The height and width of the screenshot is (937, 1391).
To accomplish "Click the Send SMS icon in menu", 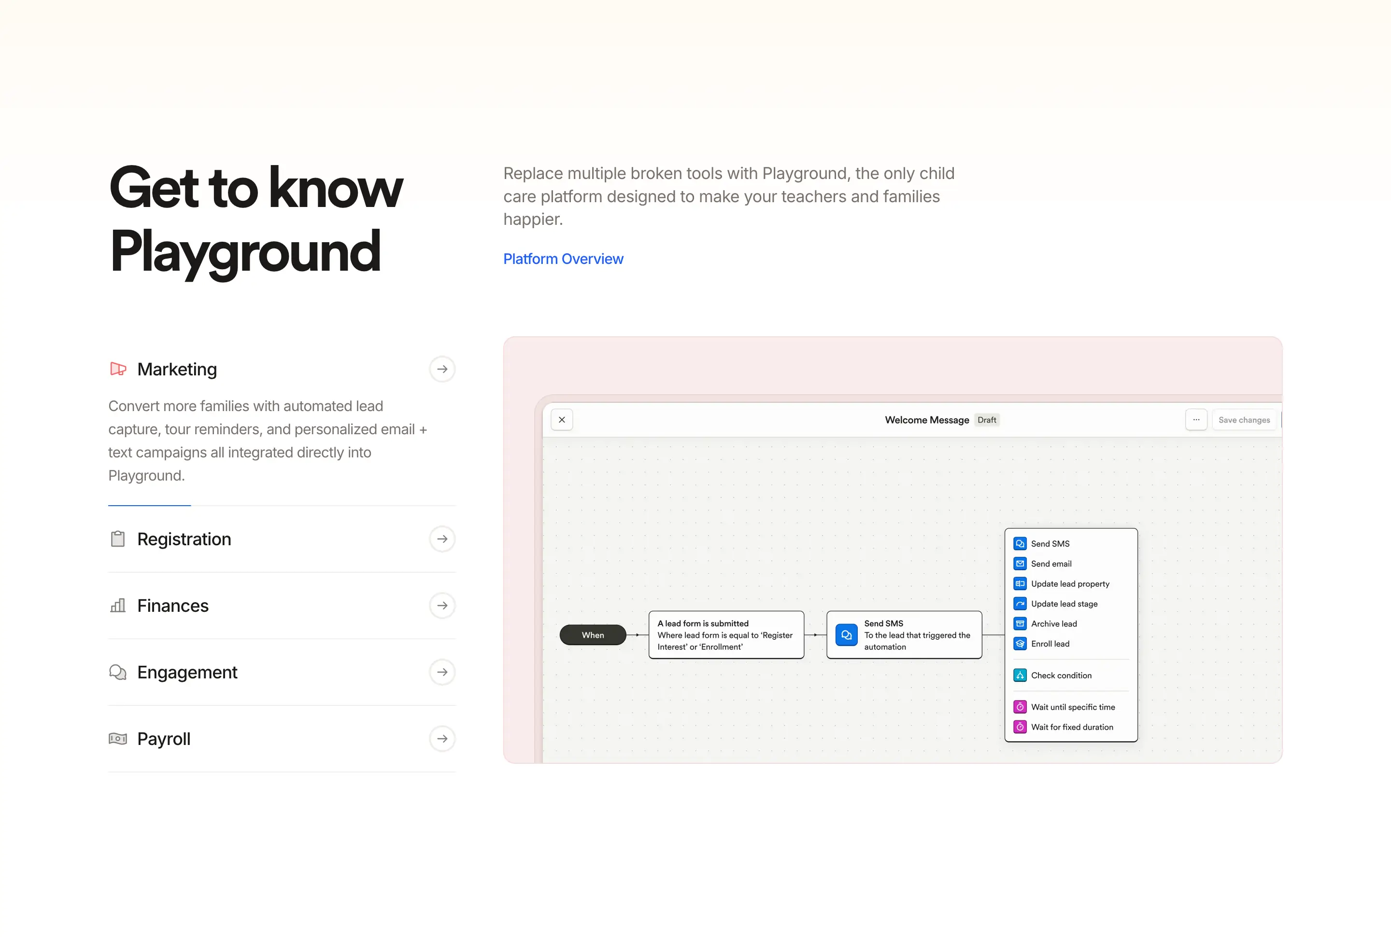I will (x=1020, y=544).
